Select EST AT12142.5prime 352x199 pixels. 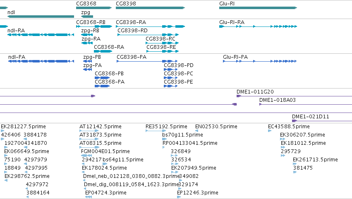tap(101, 127)
